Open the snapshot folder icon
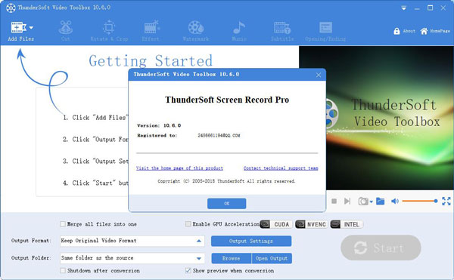The height and width of the screenshot is (280, 454). click(x=380, y=202)
